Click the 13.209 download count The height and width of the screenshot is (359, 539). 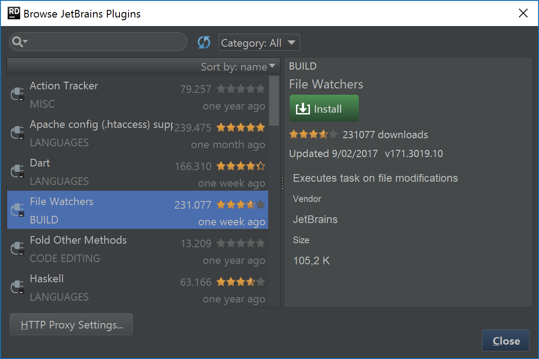[x=195, y=244]
